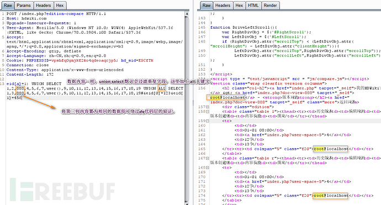This screenshot has width=381, height=205.
Task: Collapse code fold marker at line 167
Action: [x=208, y=158]
